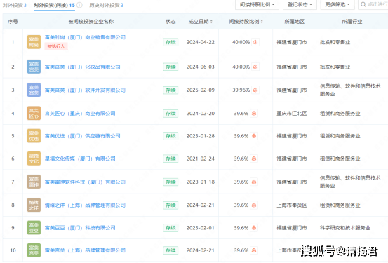Click 重庆市江北区 region cell
Screen dimensions: 388x263
(291, 114)
